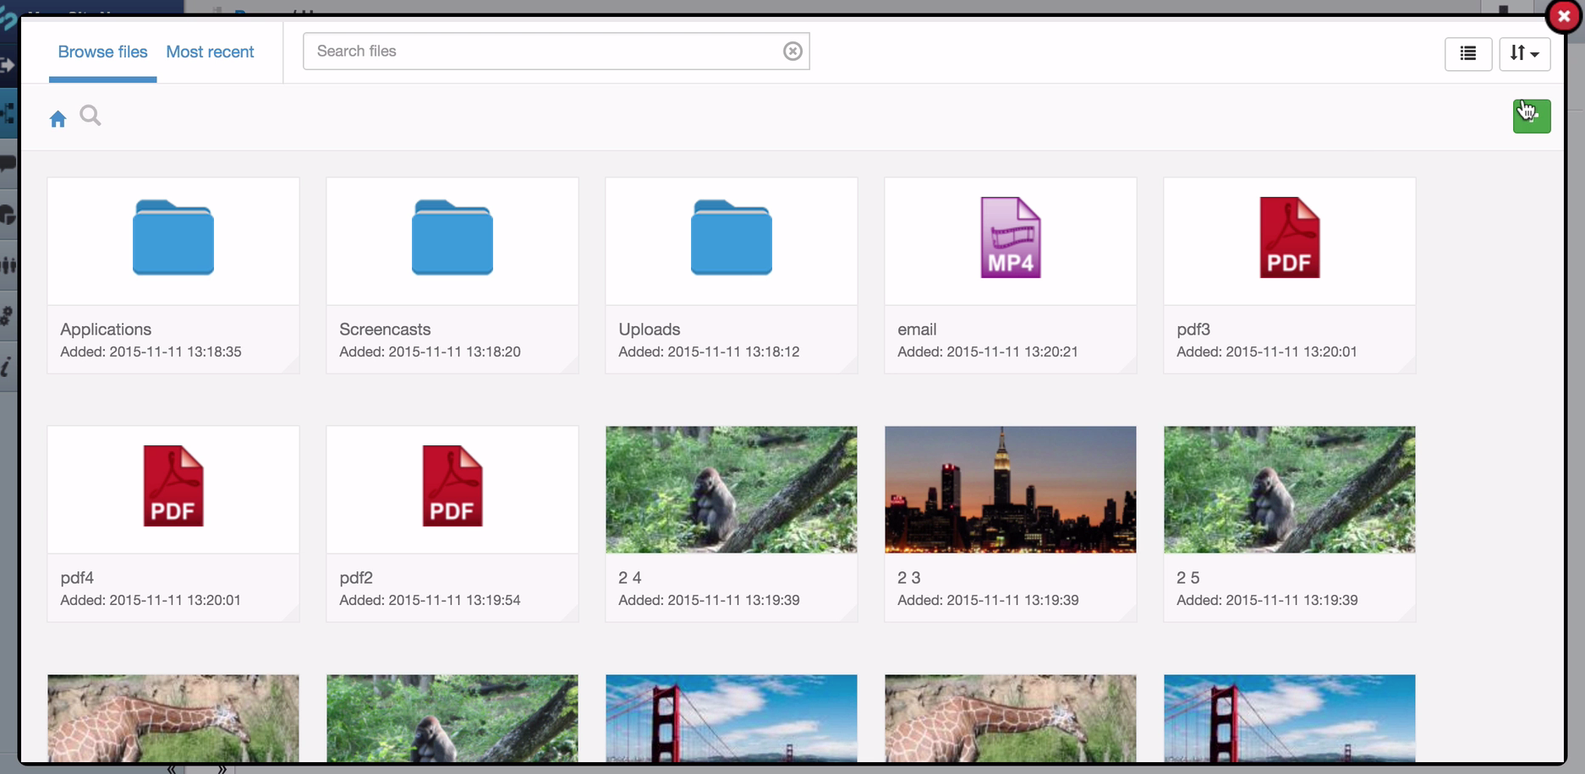Choose gorilla image named 2 5
The height and width of the screenshot is (774, 1585).
click(x=1290, y=490)
